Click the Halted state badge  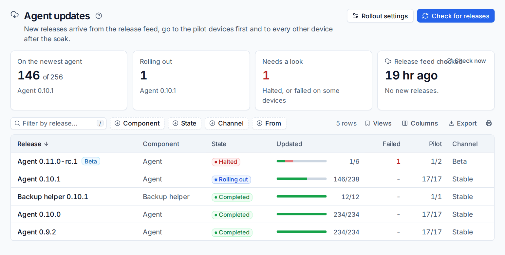click(226, 162)
